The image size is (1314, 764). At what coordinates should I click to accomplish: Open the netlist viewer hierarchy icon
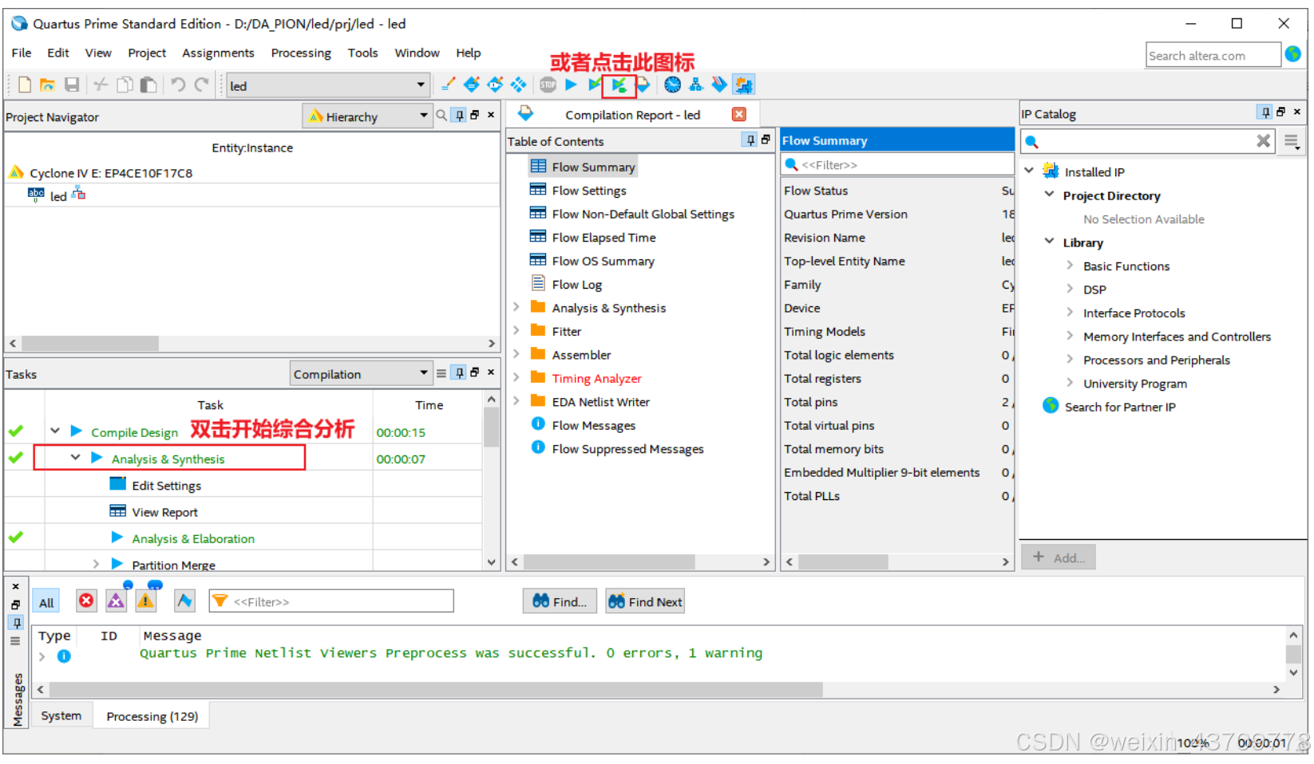point(696,84)
